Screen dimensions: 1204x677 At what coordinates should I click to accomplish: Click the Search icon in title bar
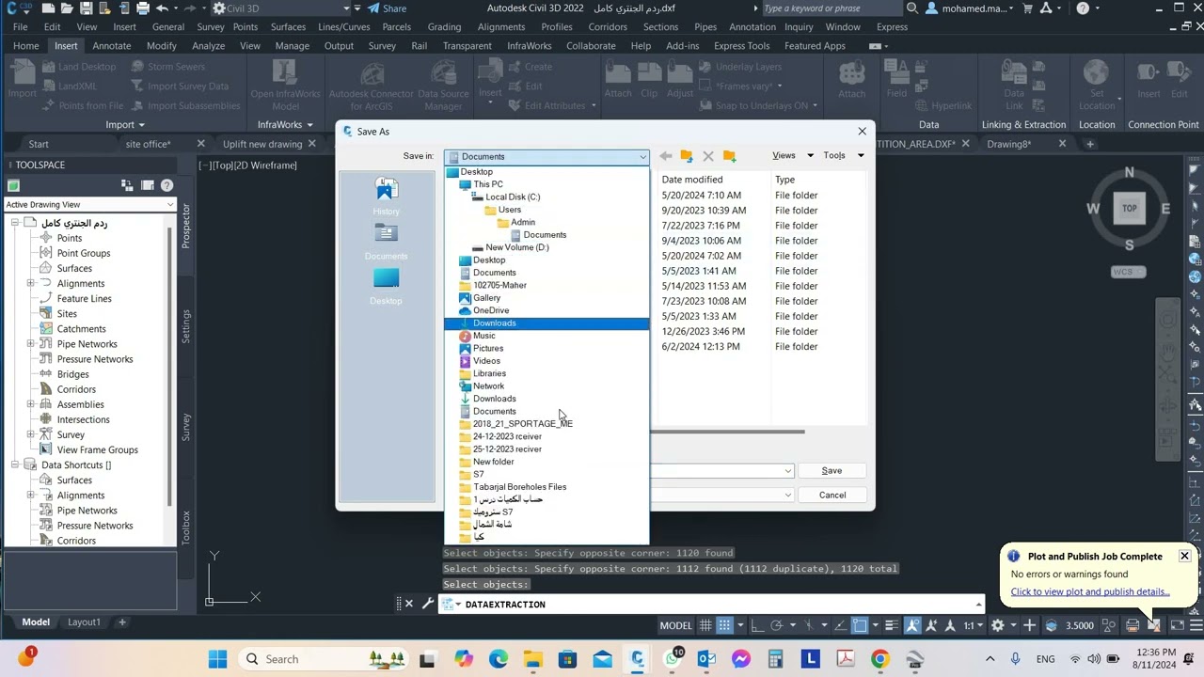[x=912, y=8]
